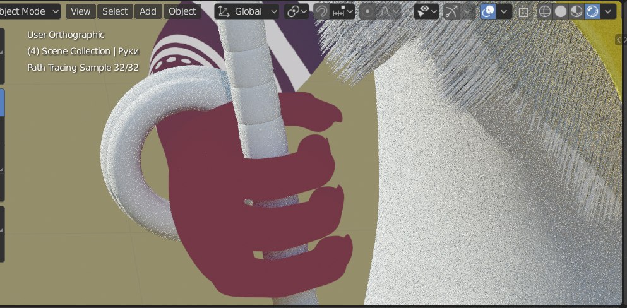Switch to rendered viewport shading

(x=592, y=11)
